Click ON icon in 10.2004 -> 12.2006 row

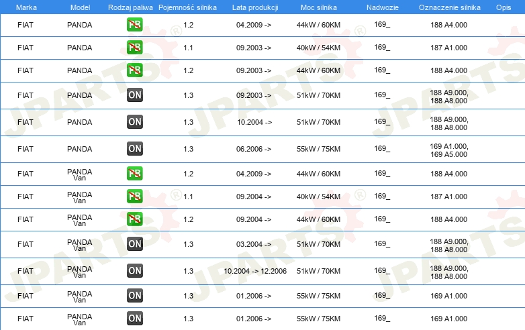coord(134,271)
